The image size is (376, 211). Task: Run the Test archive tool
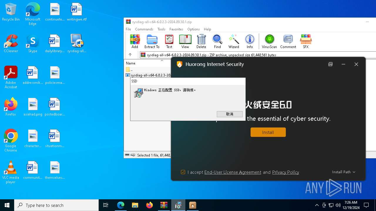pyautogui.click(x=169, y=41)
